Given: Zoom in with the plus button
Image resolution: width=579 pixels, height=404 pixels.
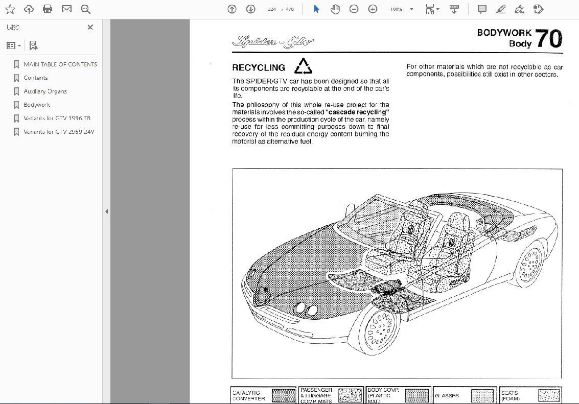Looking at the screenshot, I should [373, 9].
